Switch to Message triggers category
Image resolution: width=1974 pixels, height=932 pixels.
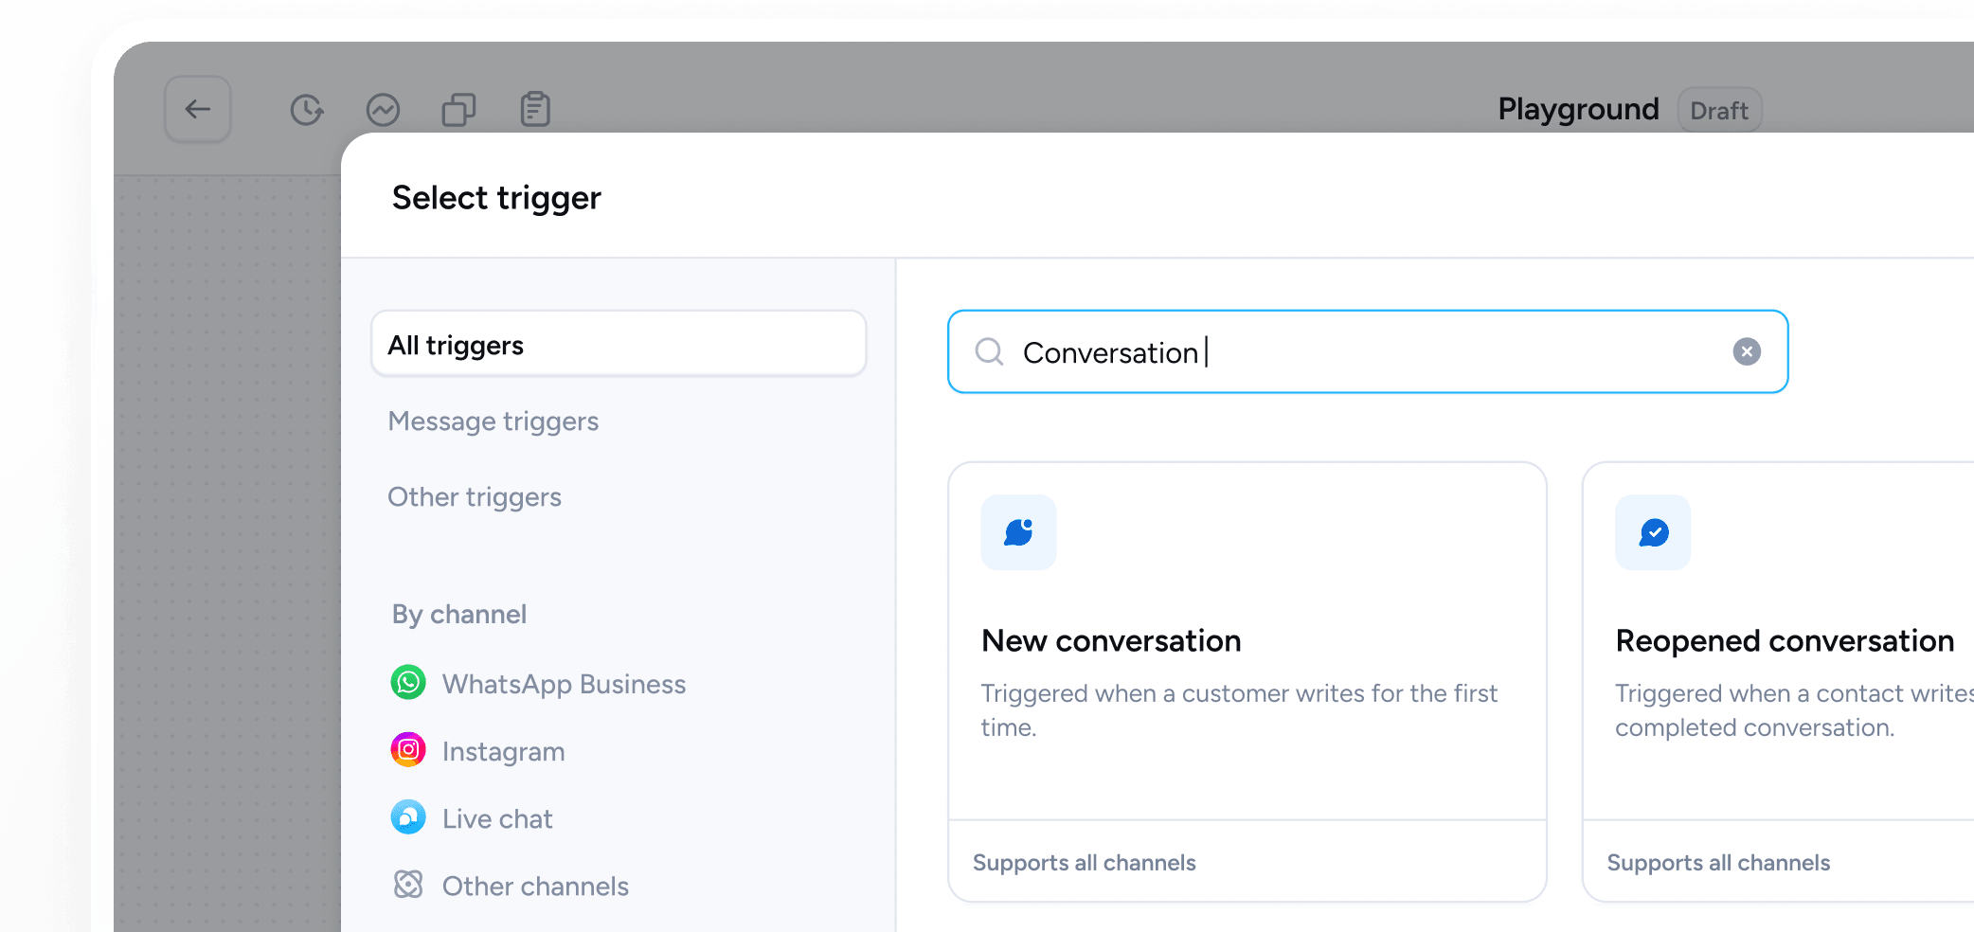(493, 421)
